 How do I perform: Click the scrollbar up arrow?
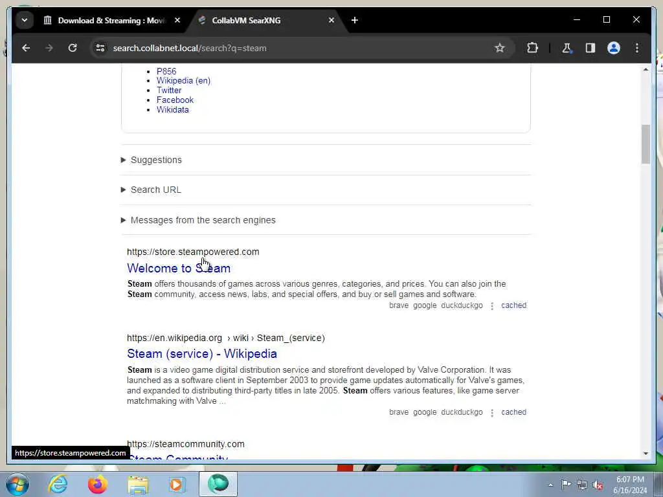[646, 69]
